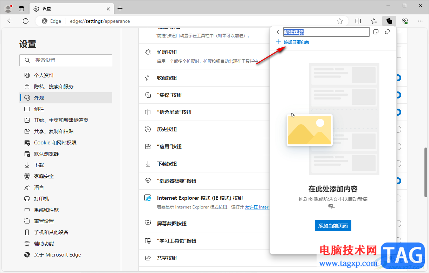Open 打印机 settings section

[66, 199]
